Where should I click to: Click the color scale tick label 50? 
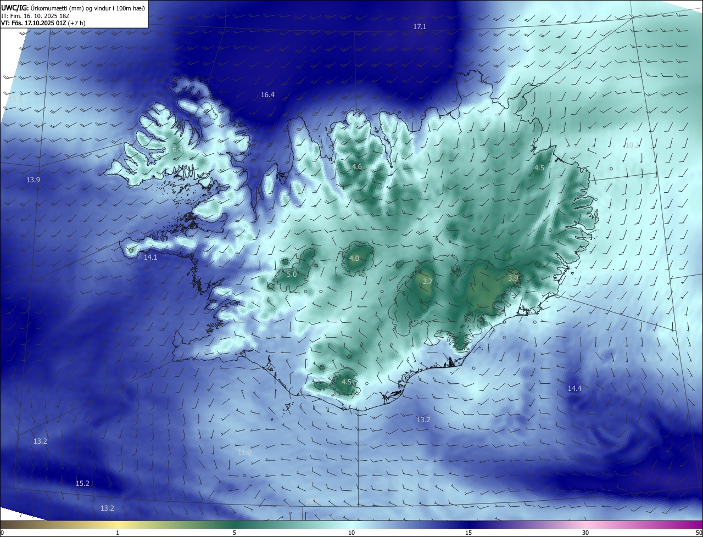(699, 533)
